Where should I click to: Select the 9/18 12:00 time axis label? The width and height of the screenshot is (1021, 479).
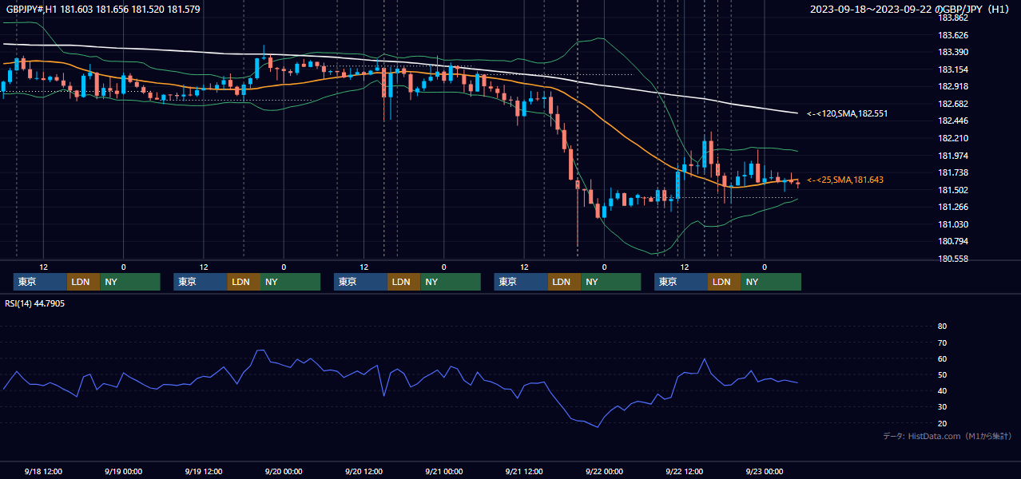tap(43, 471)
